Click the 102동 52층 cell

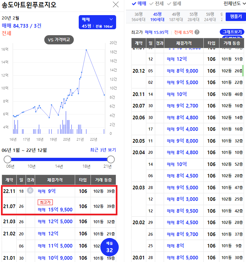tap(232, 164)
